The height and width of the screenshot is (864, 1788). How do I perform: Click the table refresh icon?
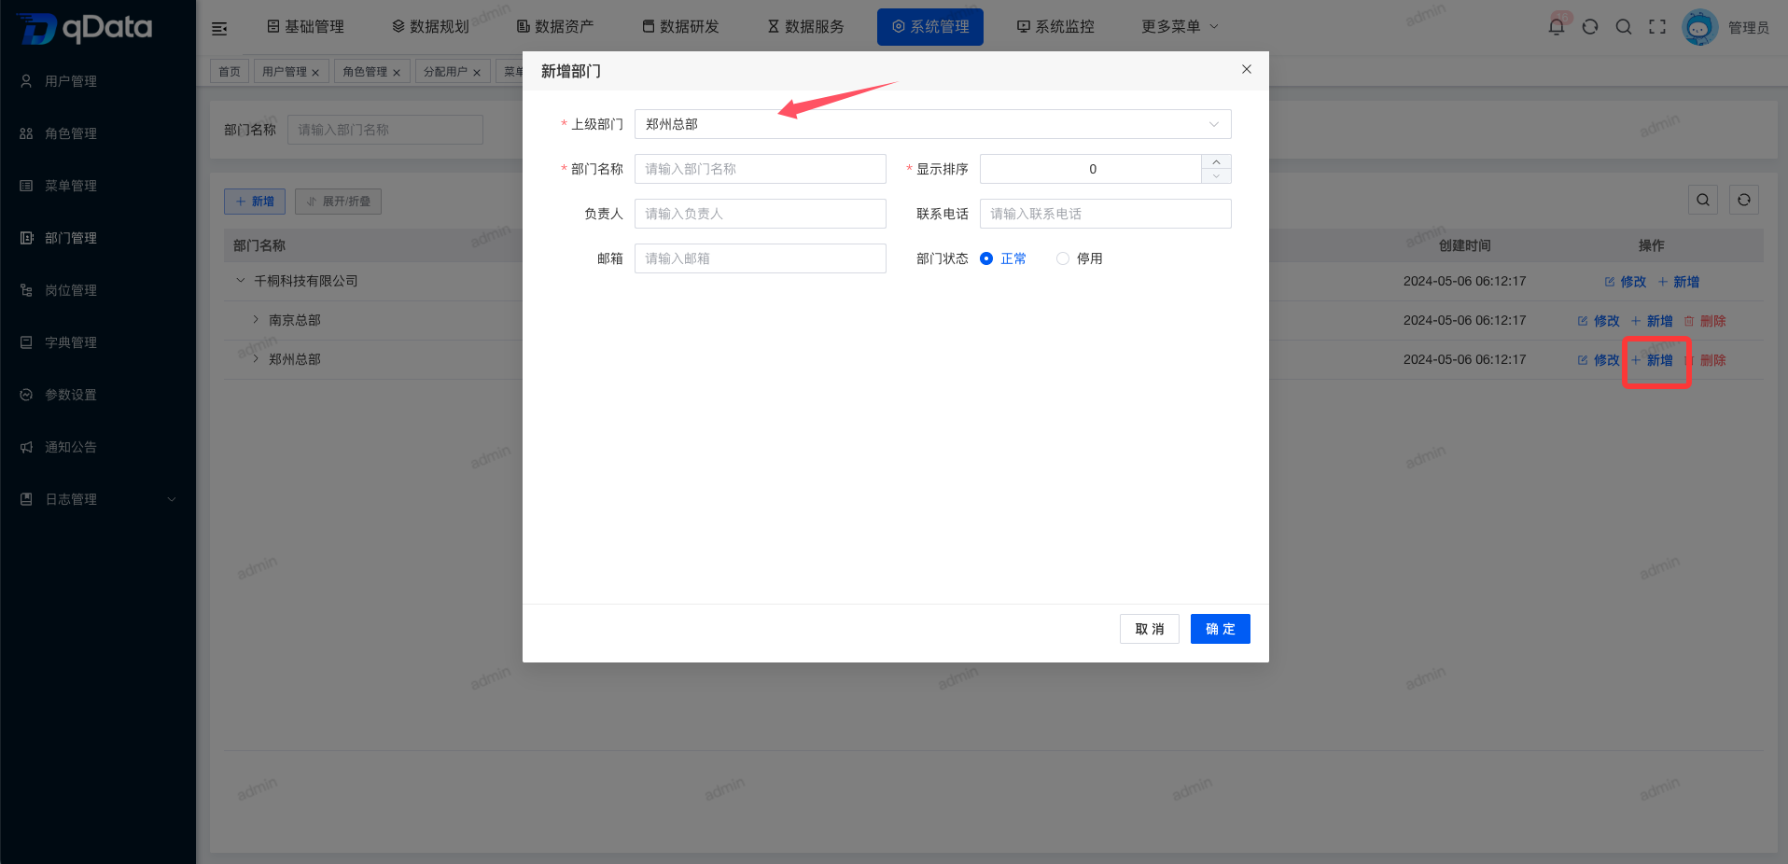1744,200
